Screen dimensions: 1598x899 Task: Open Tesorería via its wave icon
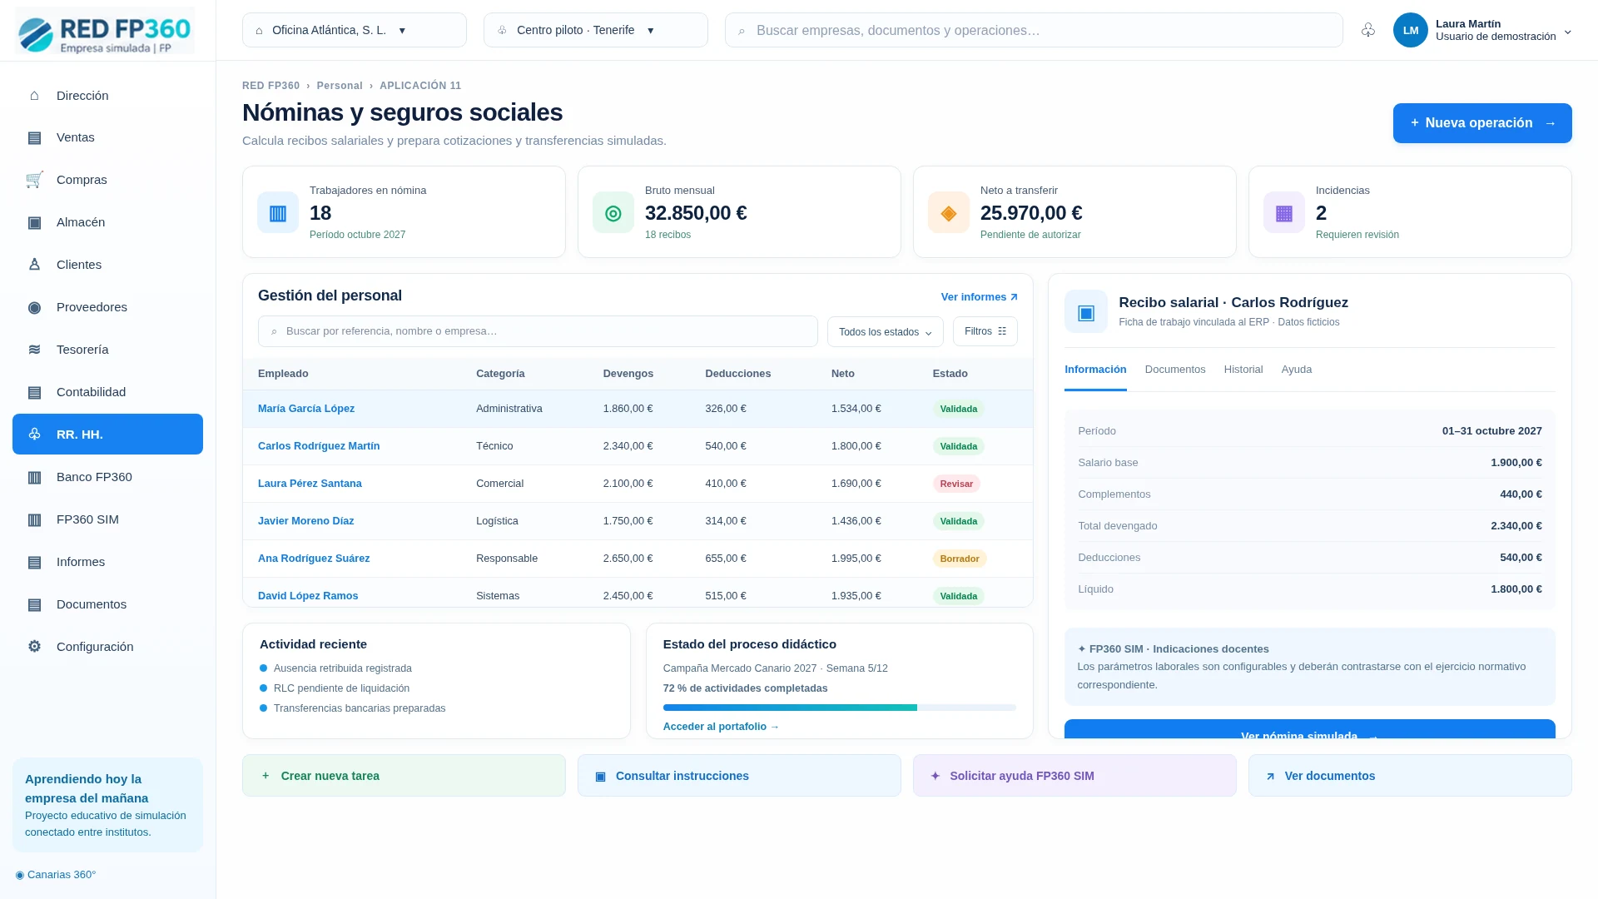click(34, 350)
